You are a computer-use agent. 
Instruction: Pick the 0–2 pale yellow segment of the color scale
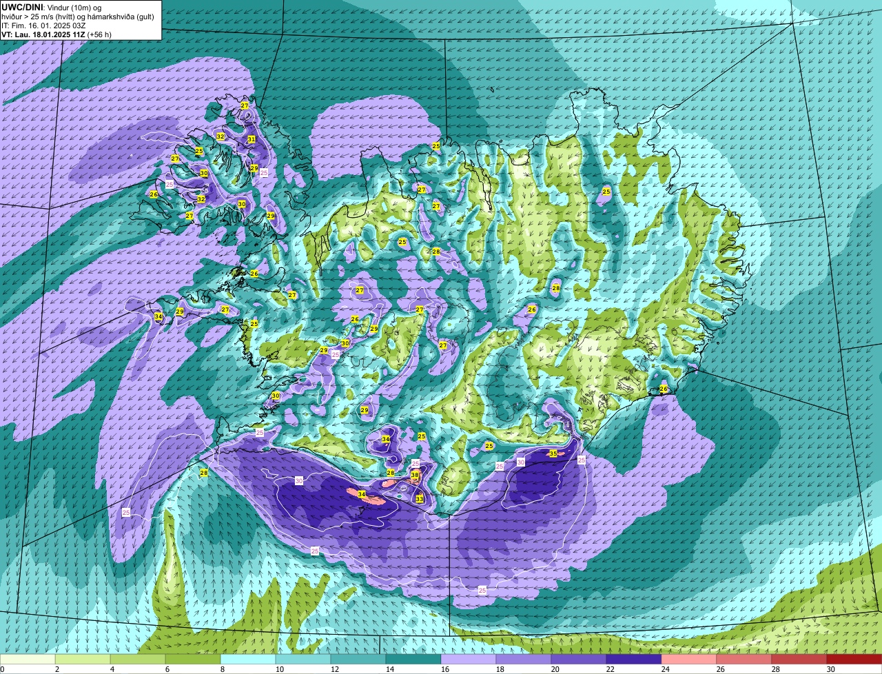click(x=28, y=660)
